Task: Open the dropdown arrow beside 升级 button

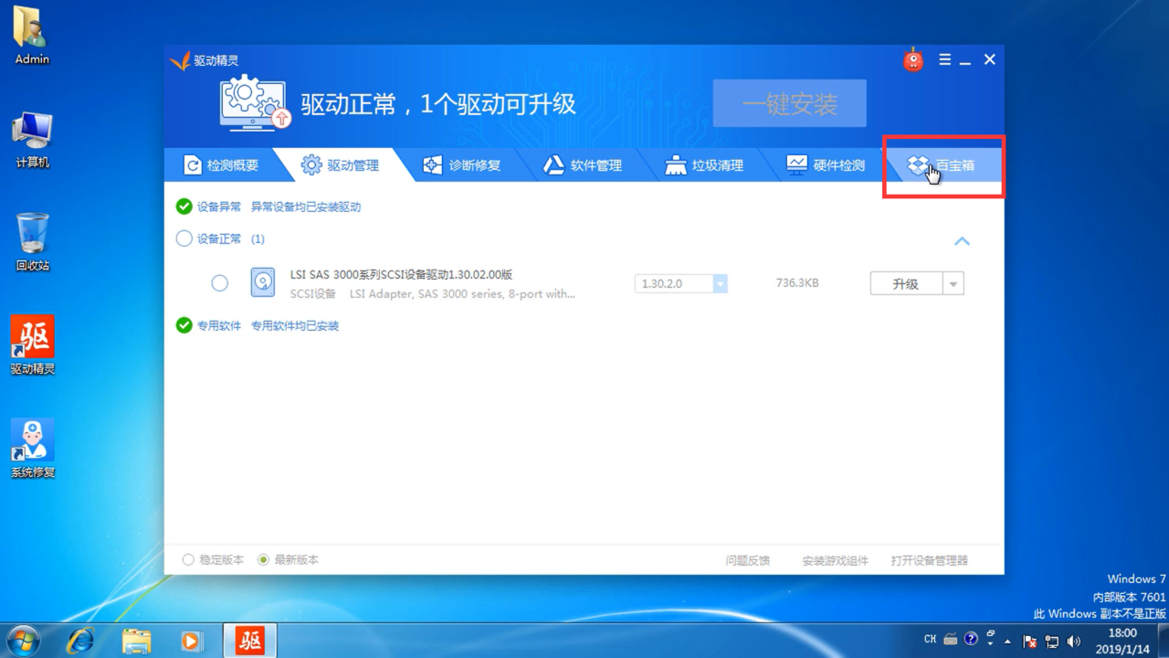Action: [x=953, y=283]
